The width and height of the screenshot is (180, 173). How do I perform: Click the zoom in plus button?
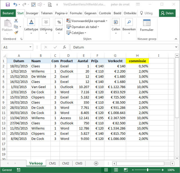coord(163,170)
